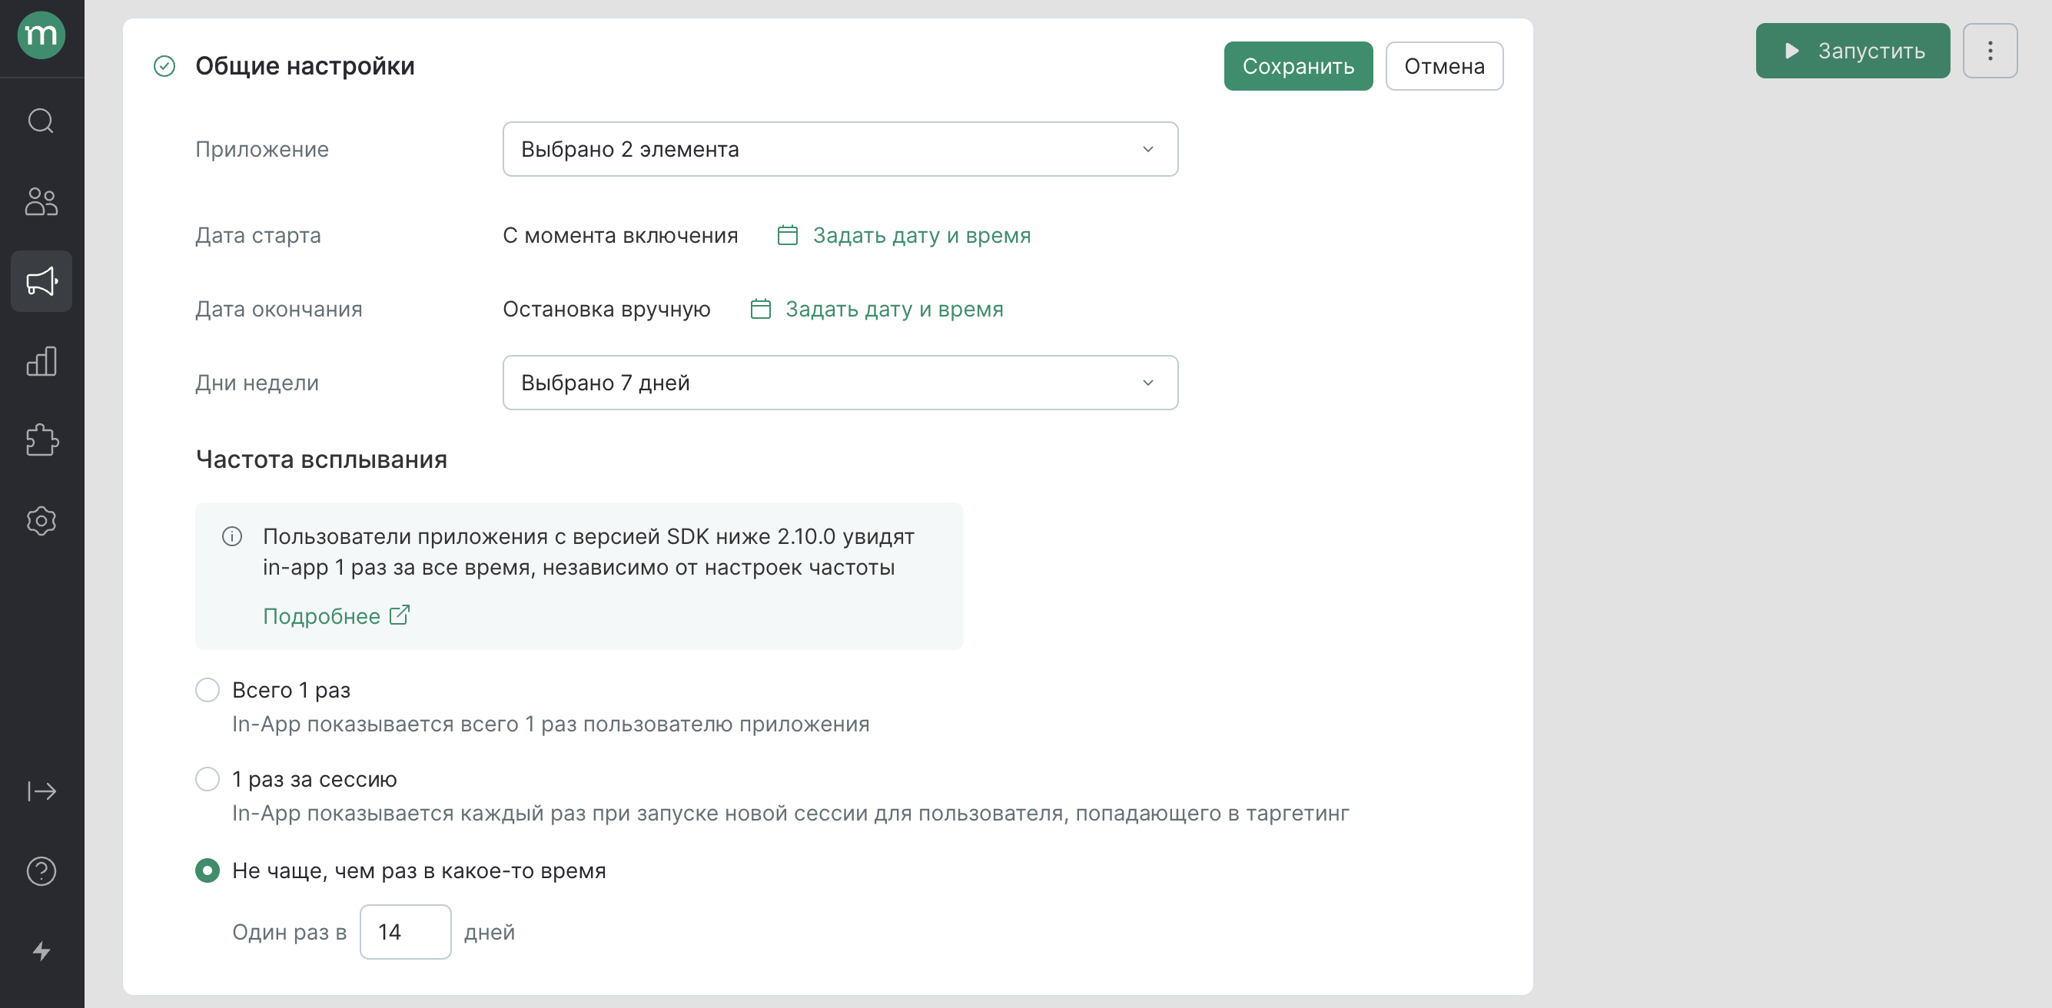Open the Дни недели dropdown 'Выбрано 7 дней'

tap(840, 383)
